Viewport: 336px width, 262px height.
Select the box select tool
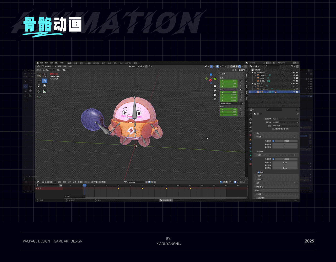pyautogui.click(x=39, y=75)
